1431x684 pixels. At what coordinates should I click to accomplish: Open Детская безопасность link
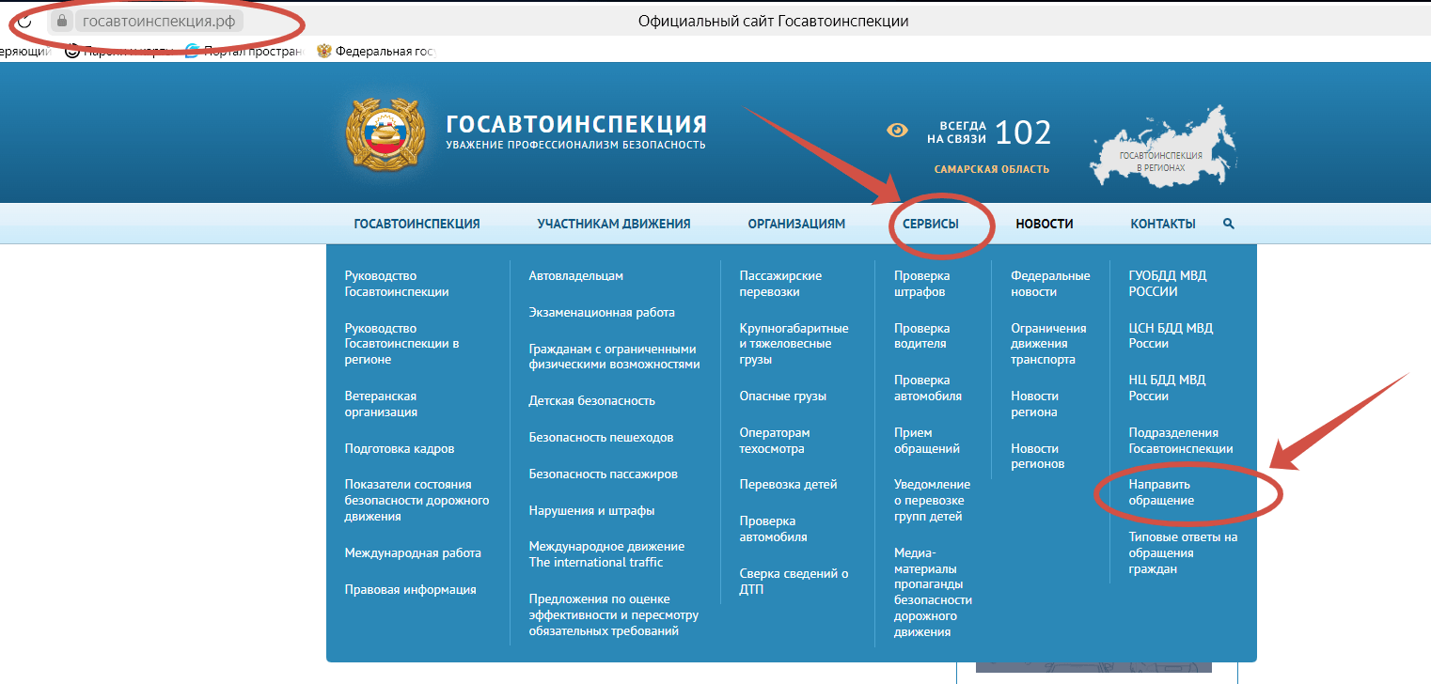coord(591,400)
